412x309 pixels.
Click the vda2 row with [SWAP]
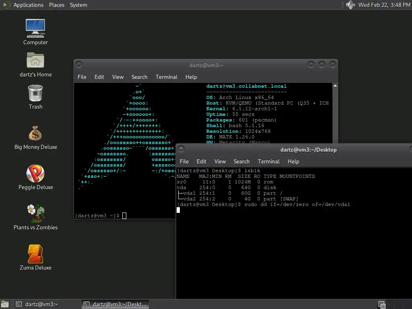point(238,199)
